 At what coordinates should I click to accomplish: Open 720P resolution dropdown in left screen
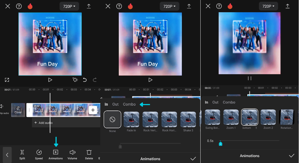point(69,7)
